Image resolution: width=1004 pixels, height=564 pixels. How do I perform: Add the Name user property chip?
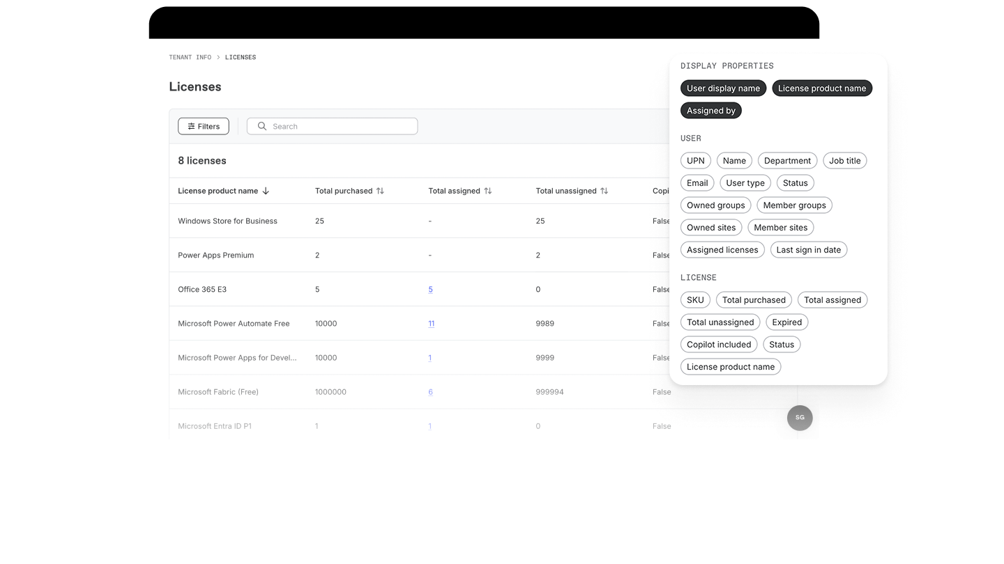point(734,161)
